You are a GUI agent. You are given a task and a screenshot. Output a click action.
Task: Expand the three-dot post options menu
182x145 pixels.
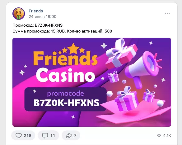(167, 14)
